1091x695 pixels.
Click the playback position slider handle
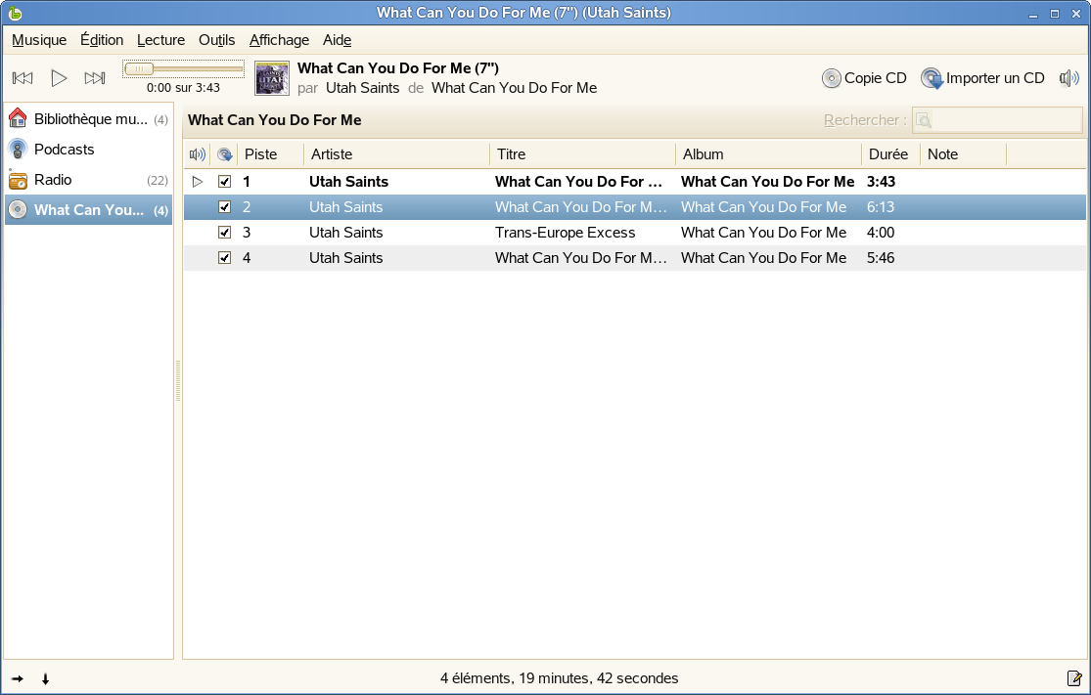139,68
